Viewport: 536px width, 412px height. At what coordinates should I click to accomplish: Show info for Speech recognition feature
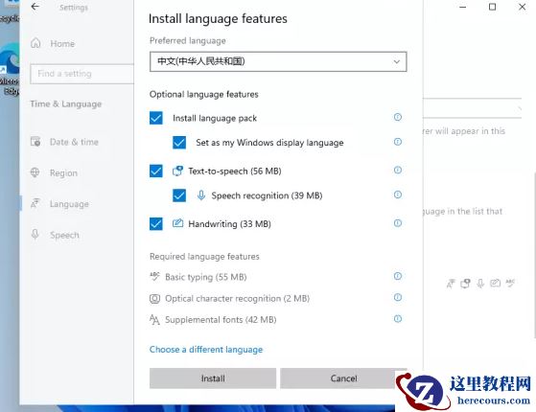[x=398, y=195]
